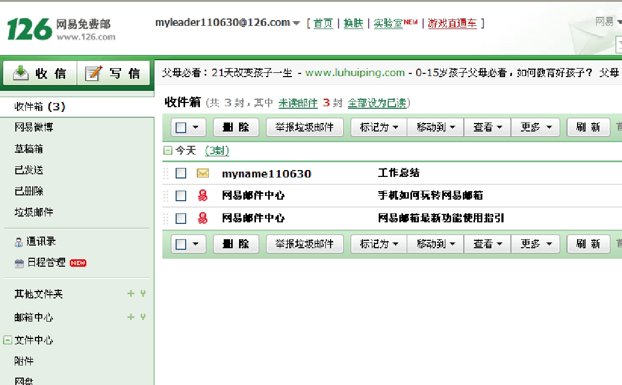Click the compose pencil-and-paper icon

coord(94,73)
